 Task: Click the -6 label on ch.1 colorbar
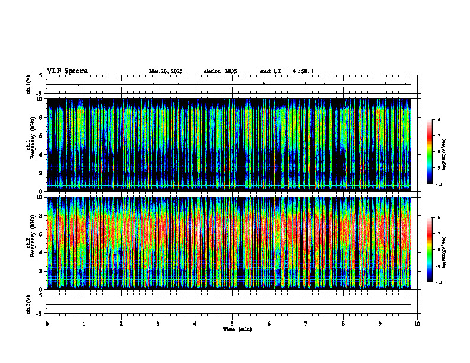pos(438,119)
